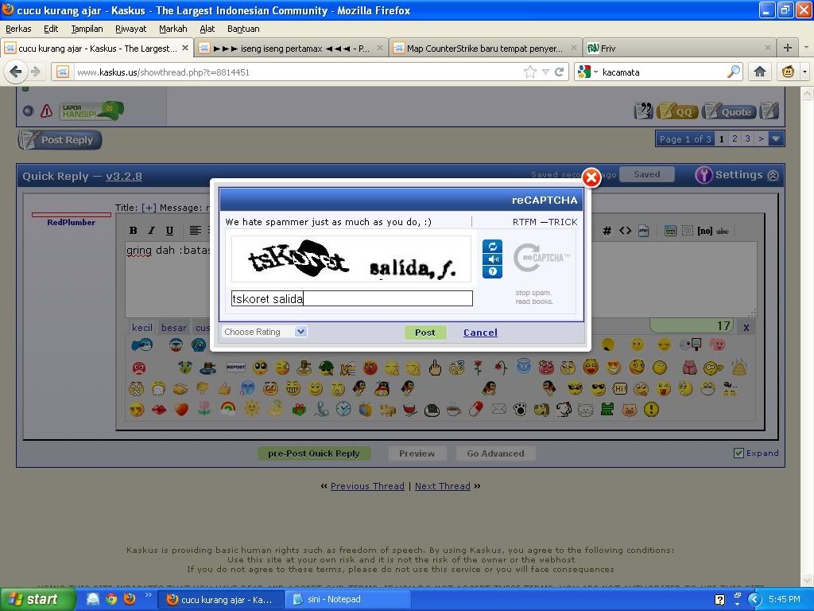
Task: Quote the post with the Quote button
Action: [x=729, y=111]
